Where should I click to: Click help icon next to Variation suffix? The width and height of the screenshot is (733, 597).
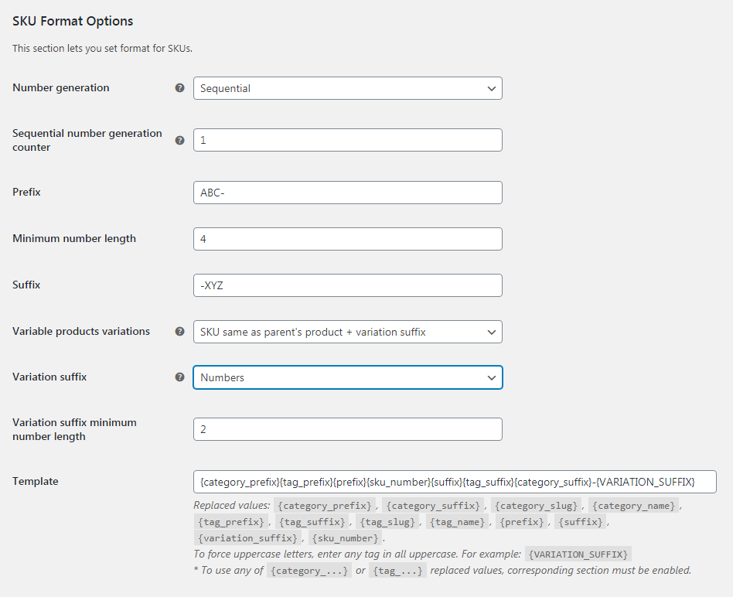179,377
